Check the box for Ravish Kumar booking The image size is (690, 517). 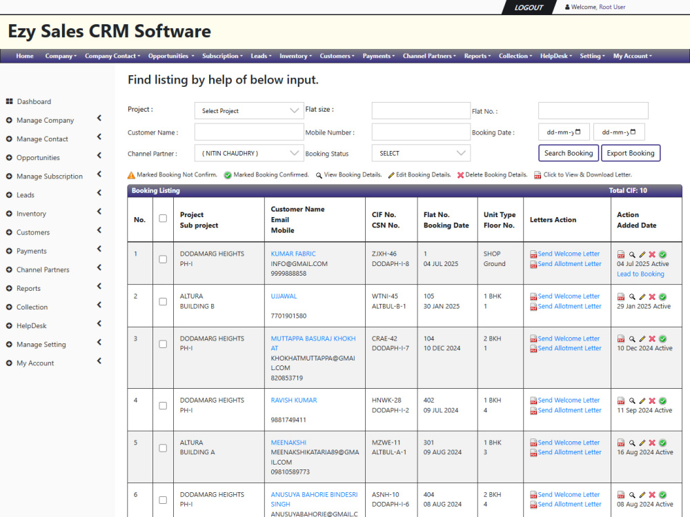pyautogui.click(x=163, y=406)
